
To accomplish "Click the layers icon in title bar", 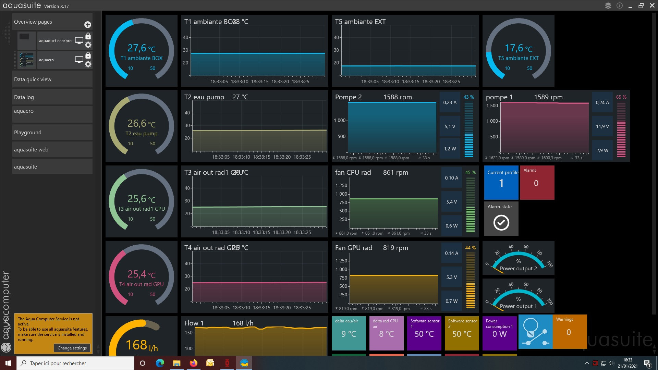I will [608, 5].
